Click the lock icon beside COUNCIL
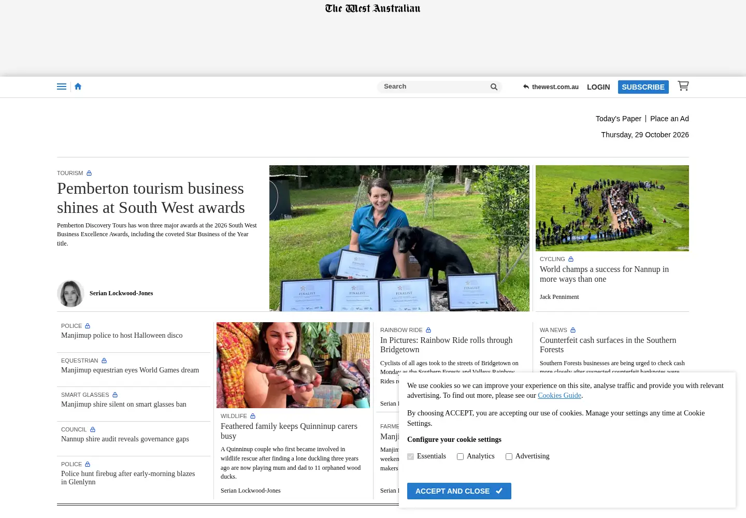The image size is (746, 518). [93, 429]
